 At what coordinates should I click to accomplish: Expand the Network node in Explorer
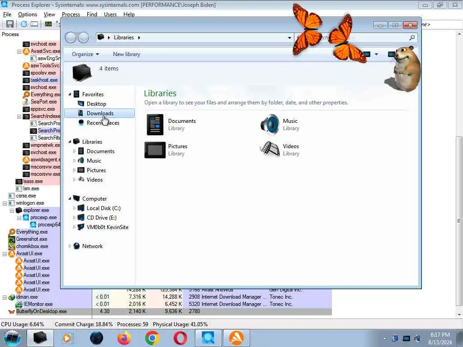pos(70,246)
